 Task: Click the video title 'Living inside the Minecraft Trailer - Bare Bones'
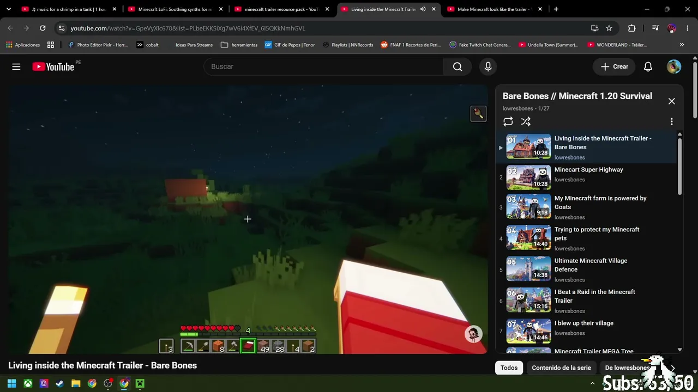pyautogui.click(x=103, y=365)
